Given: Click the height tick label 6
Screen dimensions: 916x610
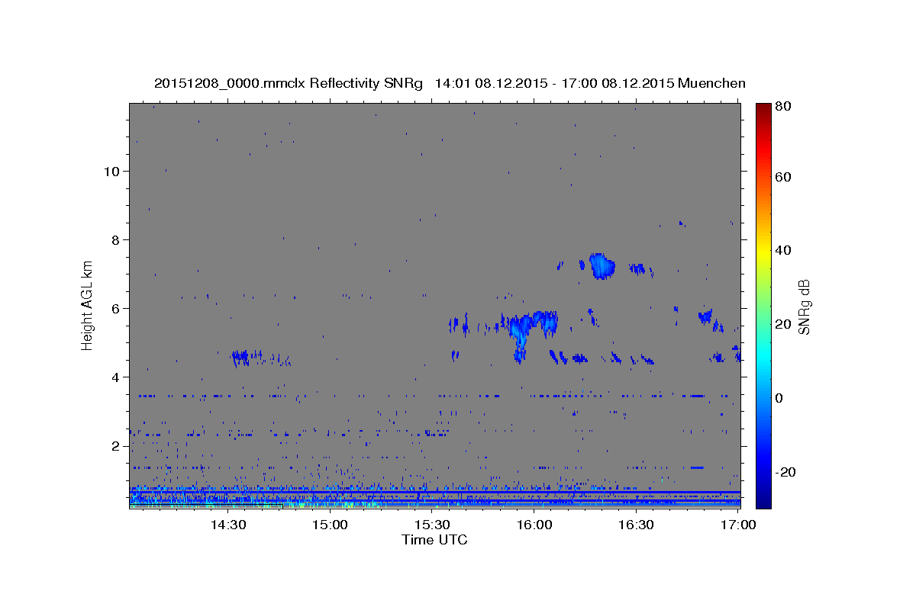Looking at the screenshot, I should click(117, 308).
